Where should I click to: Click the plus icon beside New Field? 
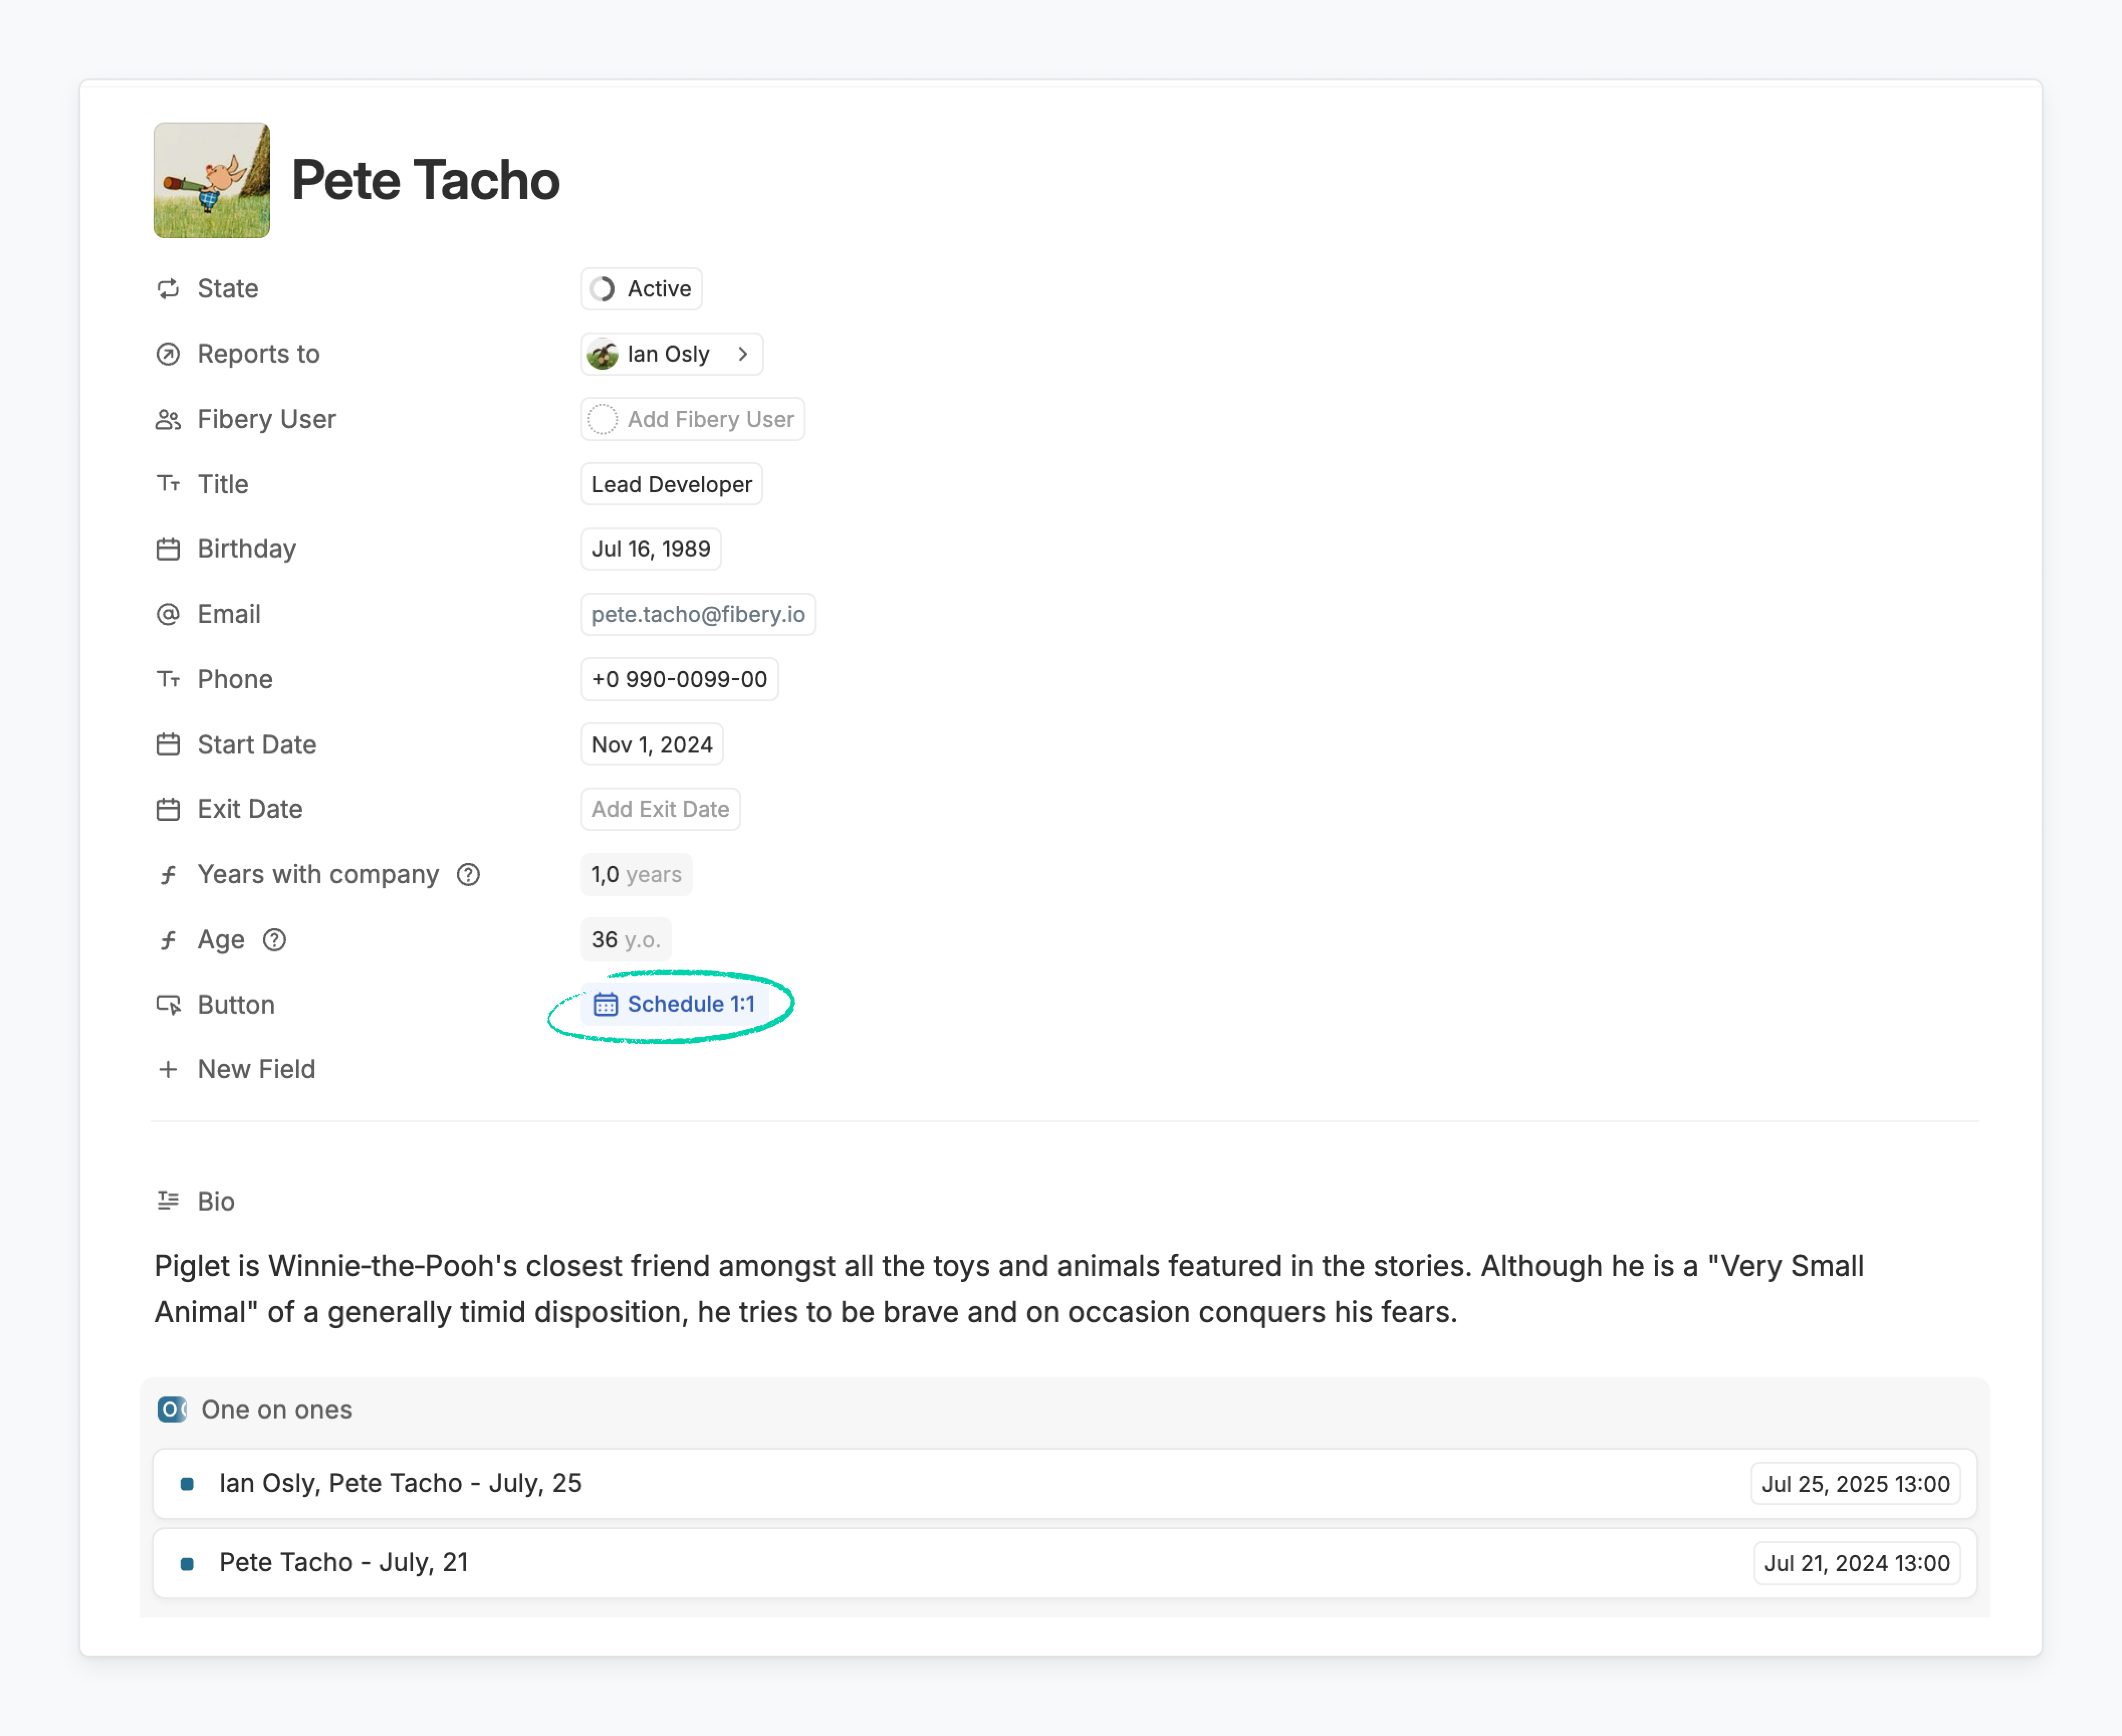click(x=168, y=1069)
